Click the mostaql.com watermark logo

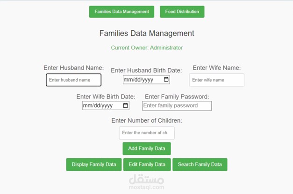(147, 182)
